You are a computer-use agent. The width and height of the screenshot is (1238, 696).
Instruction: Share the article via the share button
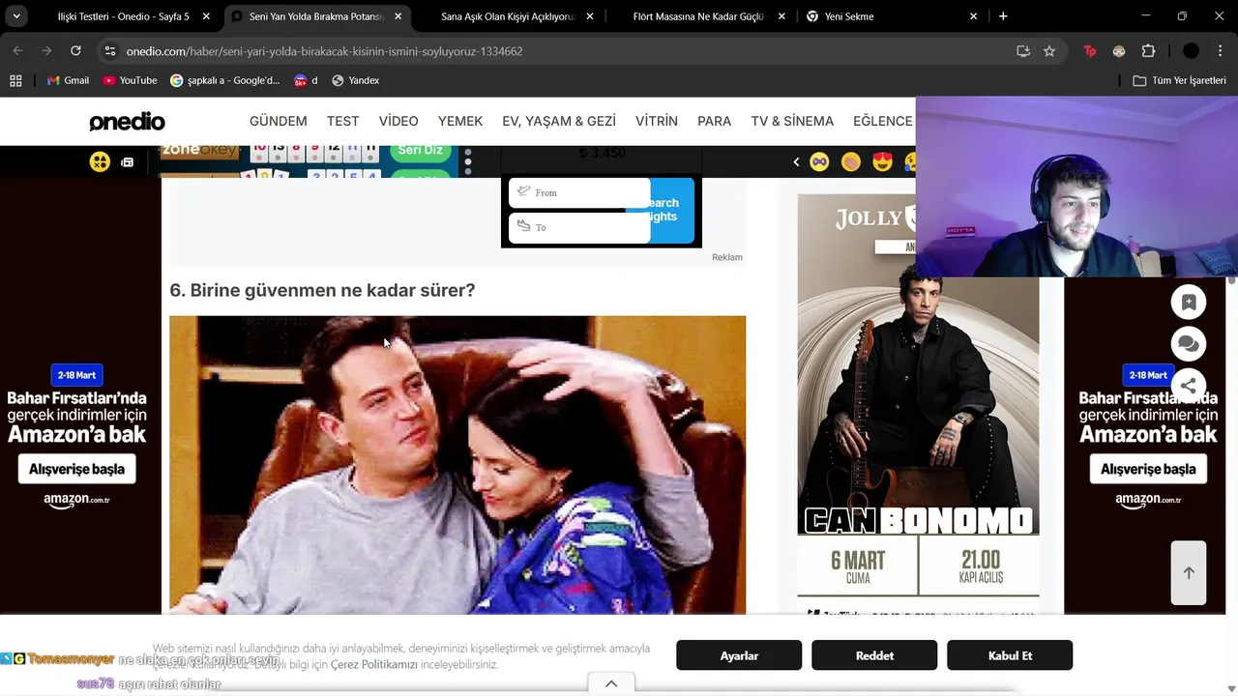point(1189,385)
